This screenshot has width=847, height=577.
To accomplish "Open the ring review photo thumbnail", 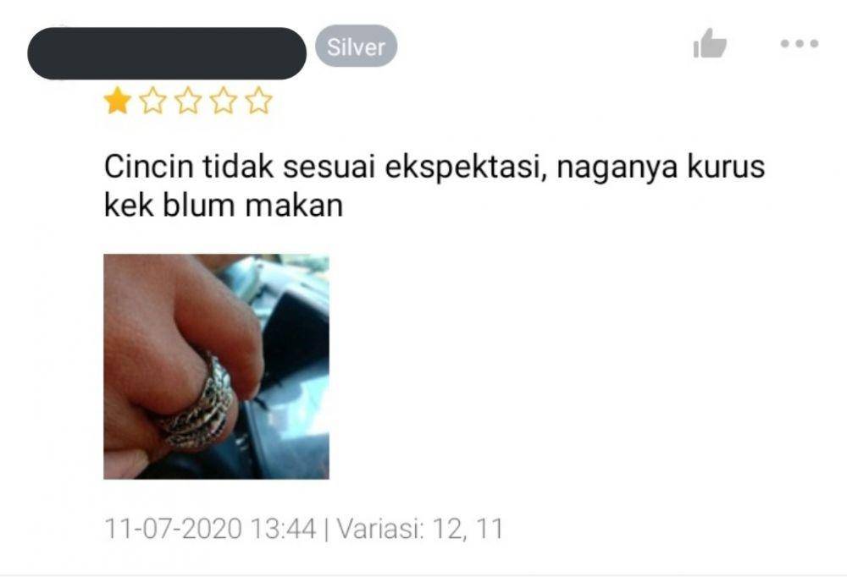I will tap(216, 366).
